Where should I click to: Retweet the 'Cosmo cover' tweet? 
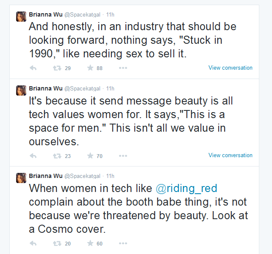click(57, 243)
